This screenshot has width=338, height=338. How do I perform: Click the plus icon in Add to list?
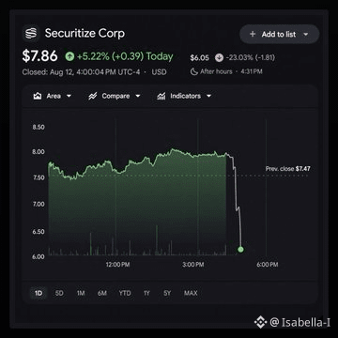(x=253, y=34)
